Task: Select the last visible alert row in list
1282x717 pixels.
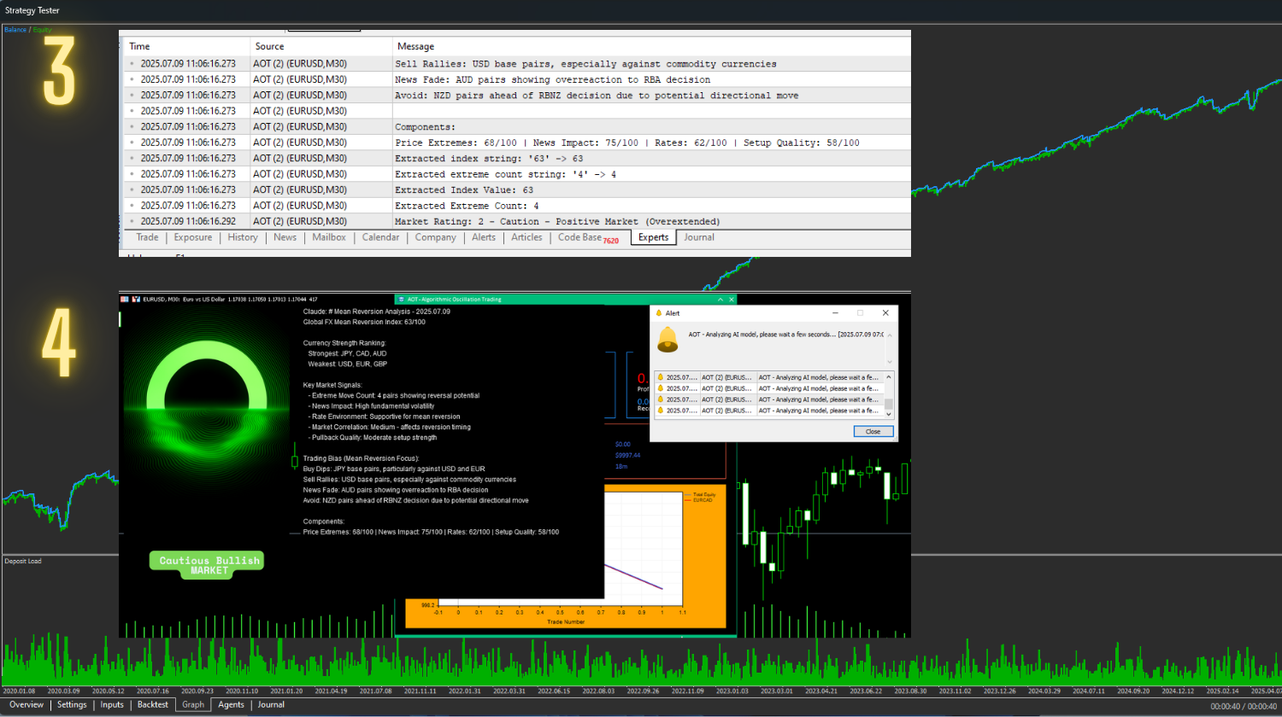Action: [768, 411]
